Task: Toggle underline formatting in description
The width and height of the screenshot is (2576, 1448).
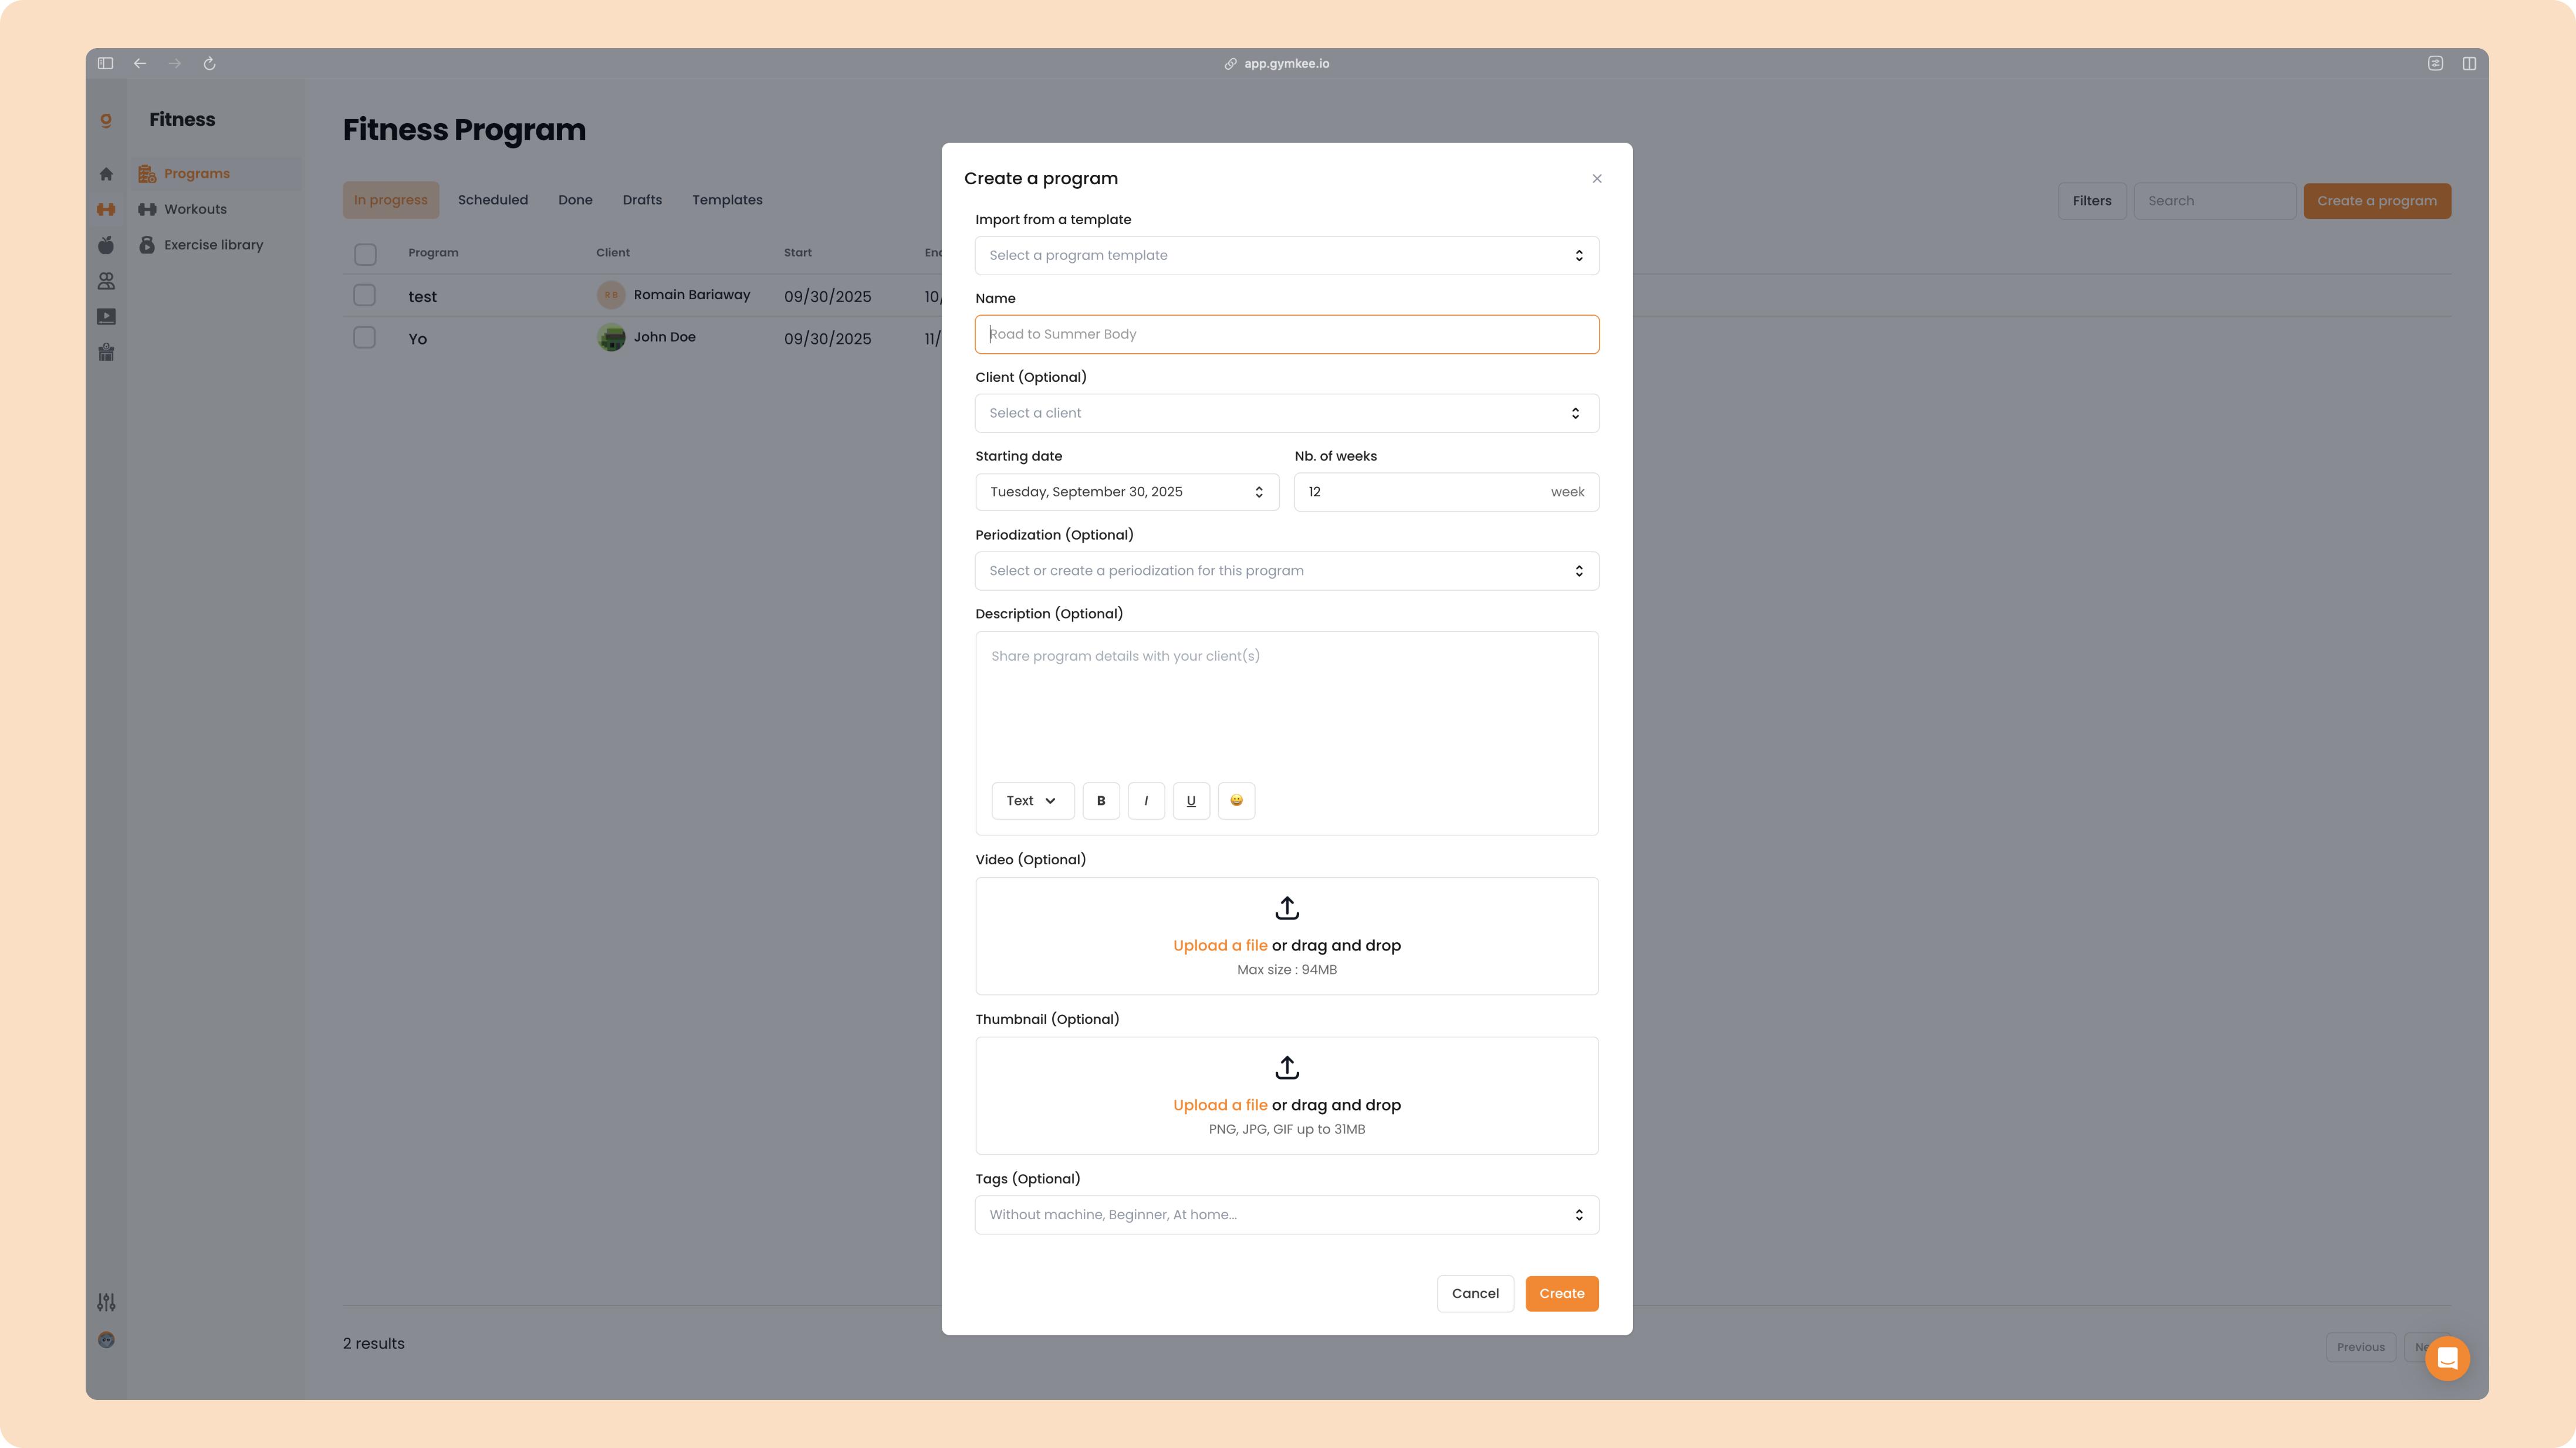Action: [x=1191, y=801]
